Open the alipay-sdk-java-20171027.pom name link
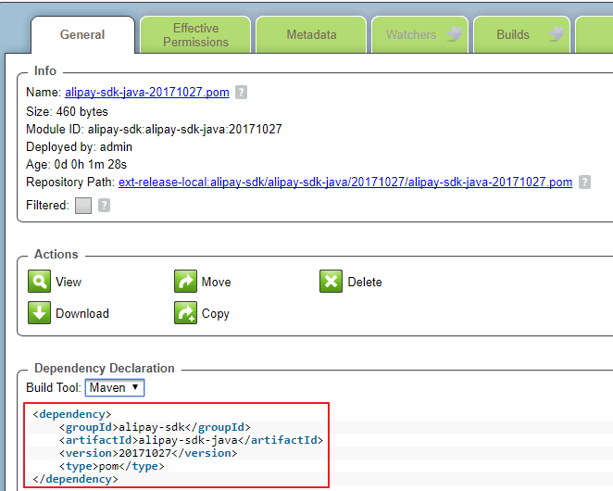 (x=147, y=93)
